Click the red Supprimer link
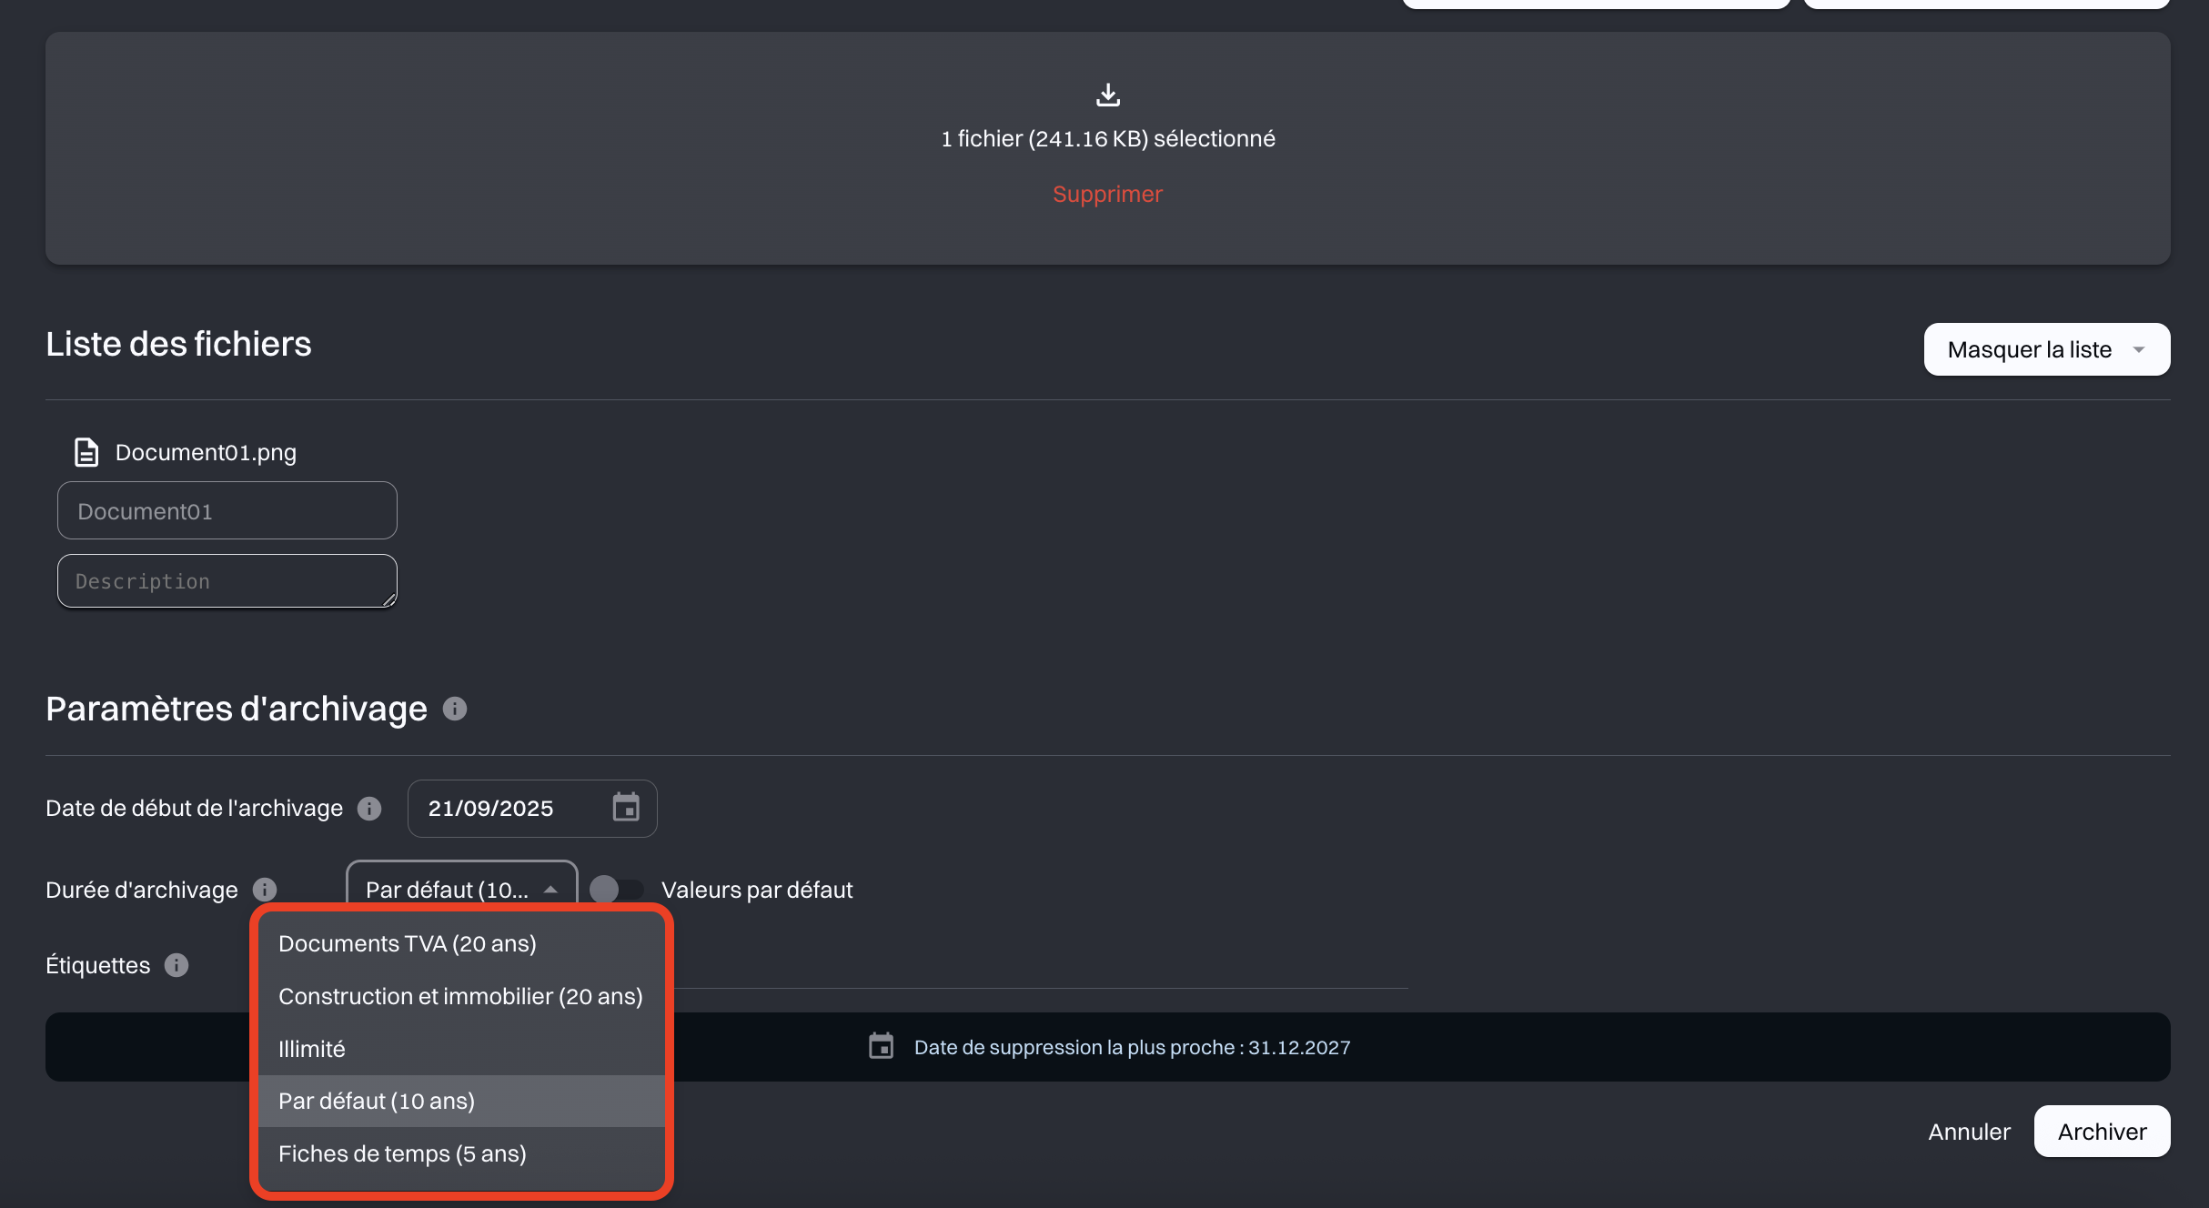Screen dimensions: 2209x1208 [x=1107, y=194]
